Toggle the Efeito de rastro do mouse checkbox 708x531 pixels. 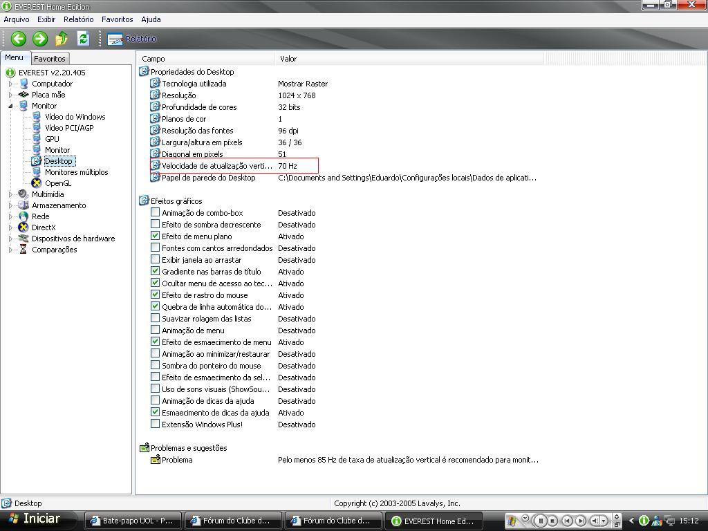[155, 295]
